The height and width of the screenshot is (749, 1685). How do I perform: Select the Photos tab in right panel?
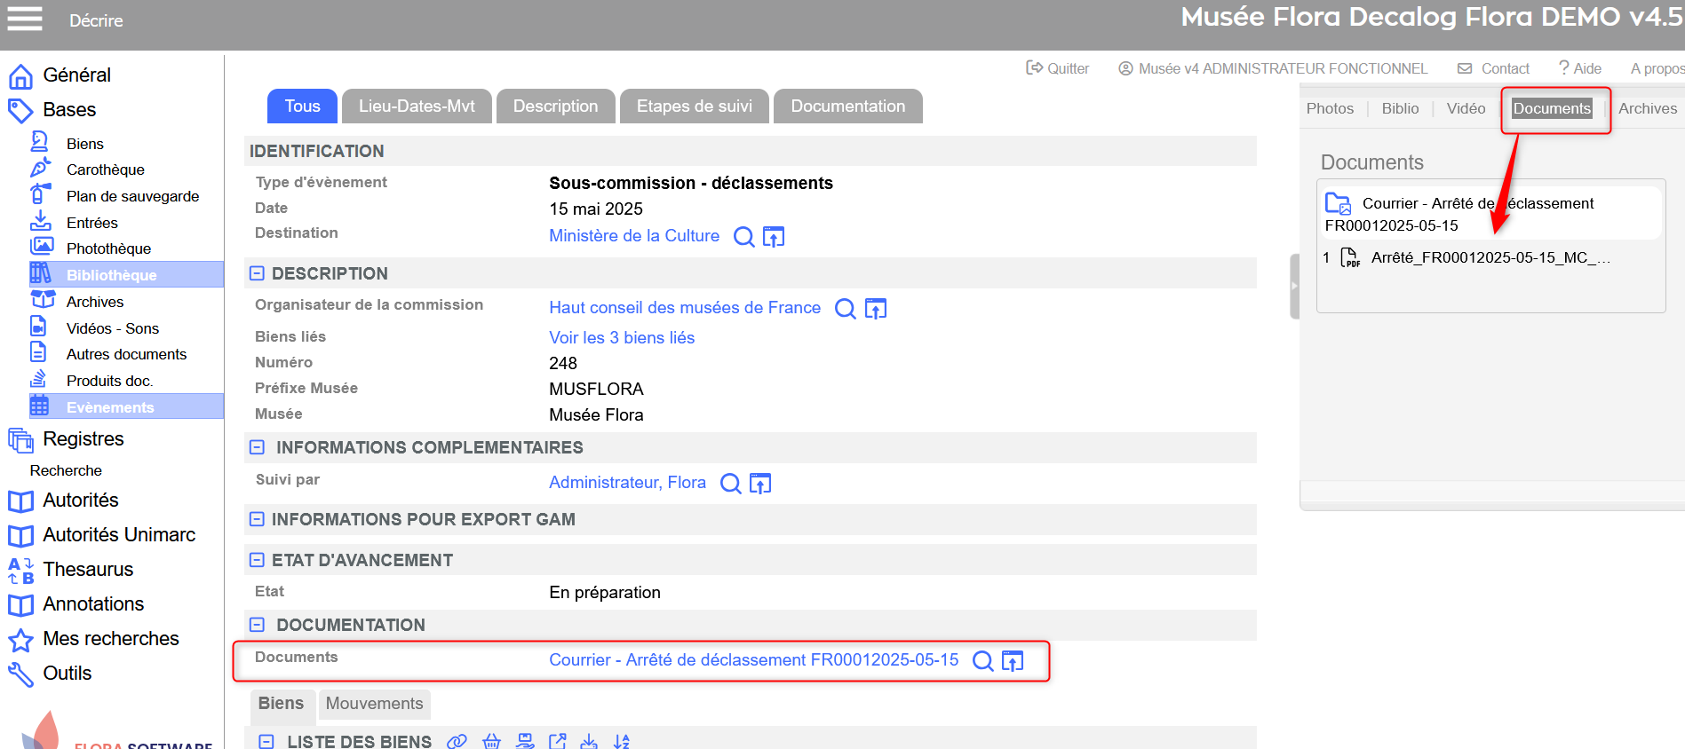tap(1330, 108)
